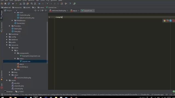Open the Terminal tool window
The image size is (175, 98).
[x=8, y=91]
